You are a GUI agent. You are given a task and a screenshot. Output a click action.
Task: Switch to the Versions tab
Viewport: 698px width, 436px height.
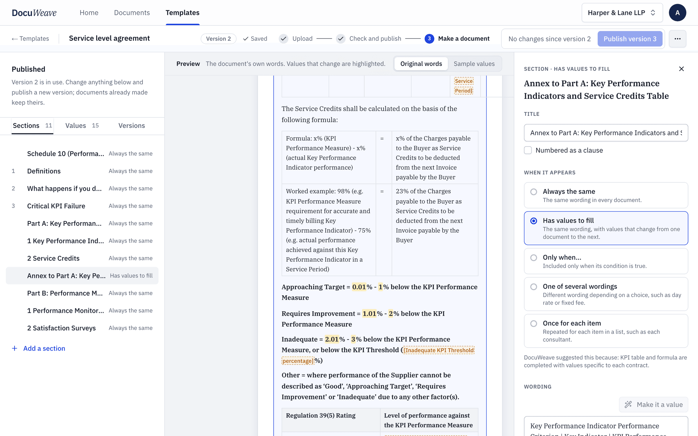(131, 126)
